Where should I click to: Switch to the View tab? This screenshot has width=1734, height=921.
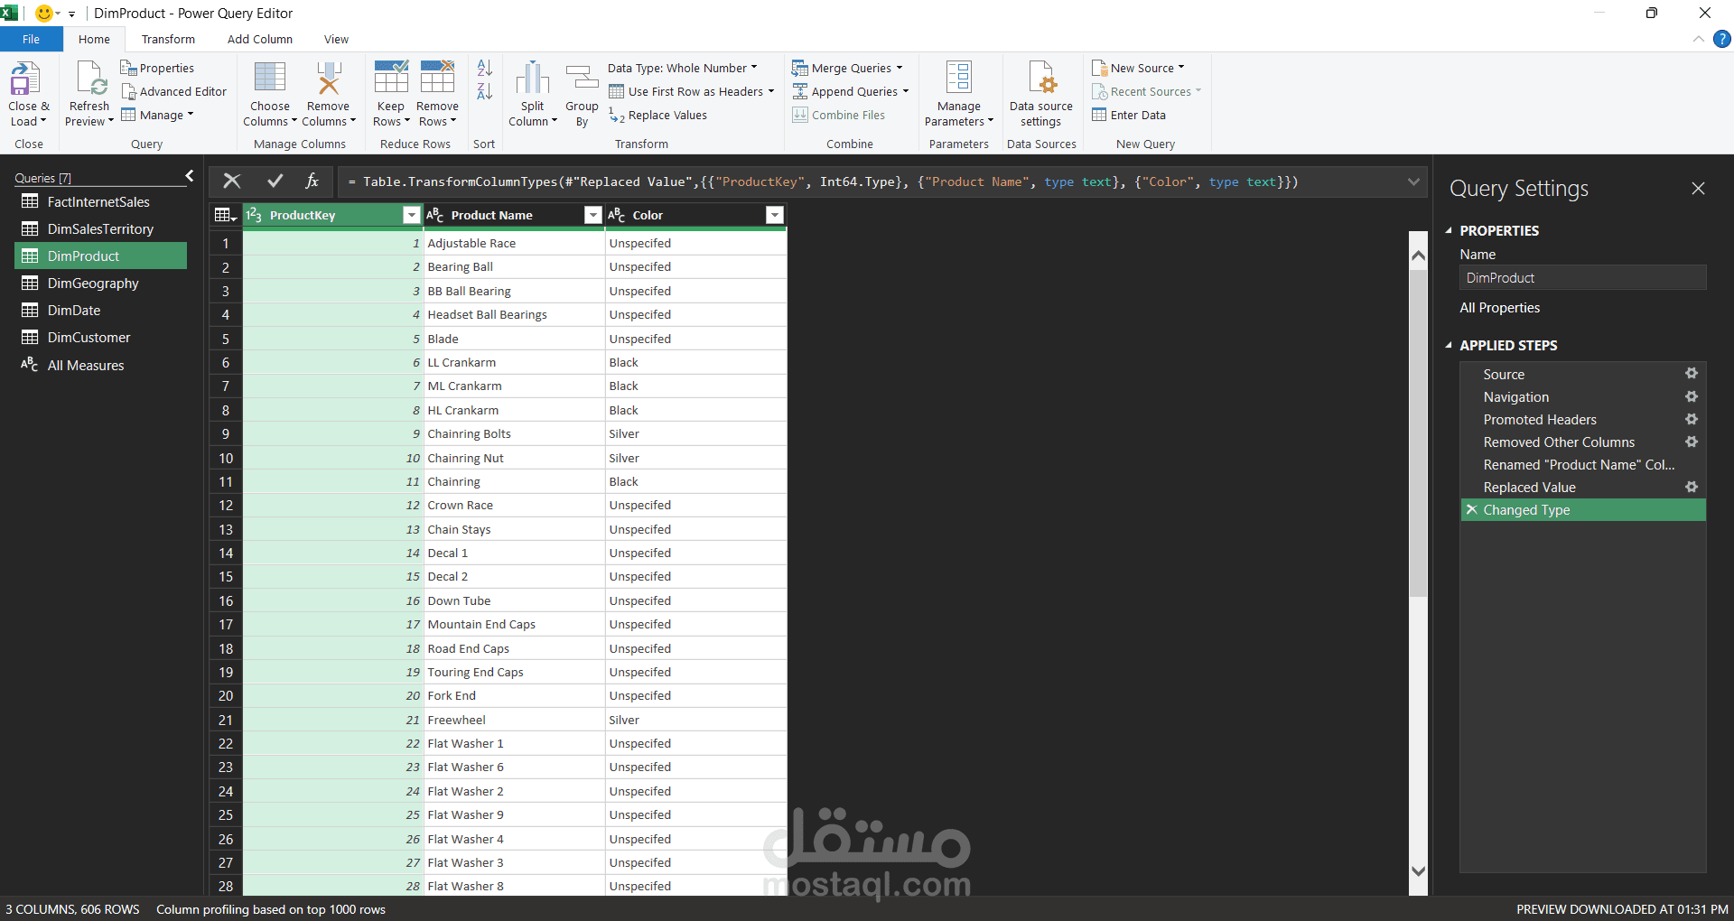pyautogui.click(x=336, y=39)
